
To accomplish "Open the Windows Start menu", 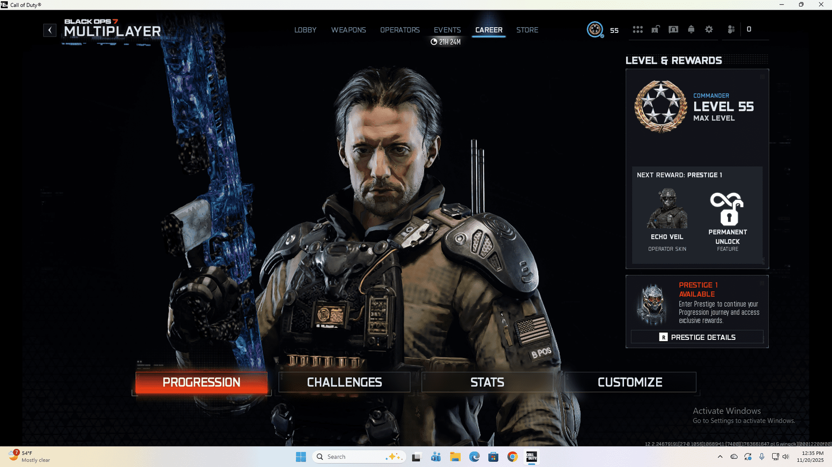I will pos(301,457).
